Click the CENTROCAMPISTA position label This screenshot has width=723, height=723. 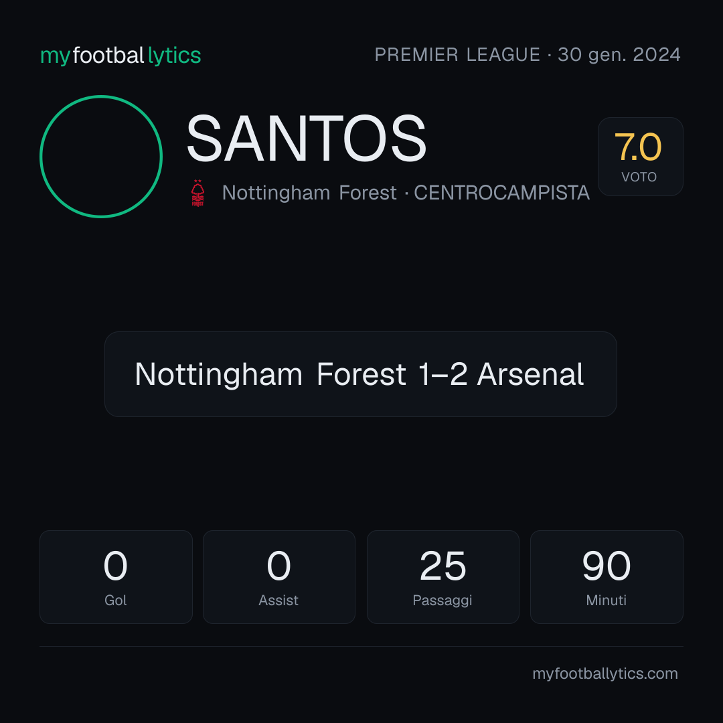(x=501, y=193)
